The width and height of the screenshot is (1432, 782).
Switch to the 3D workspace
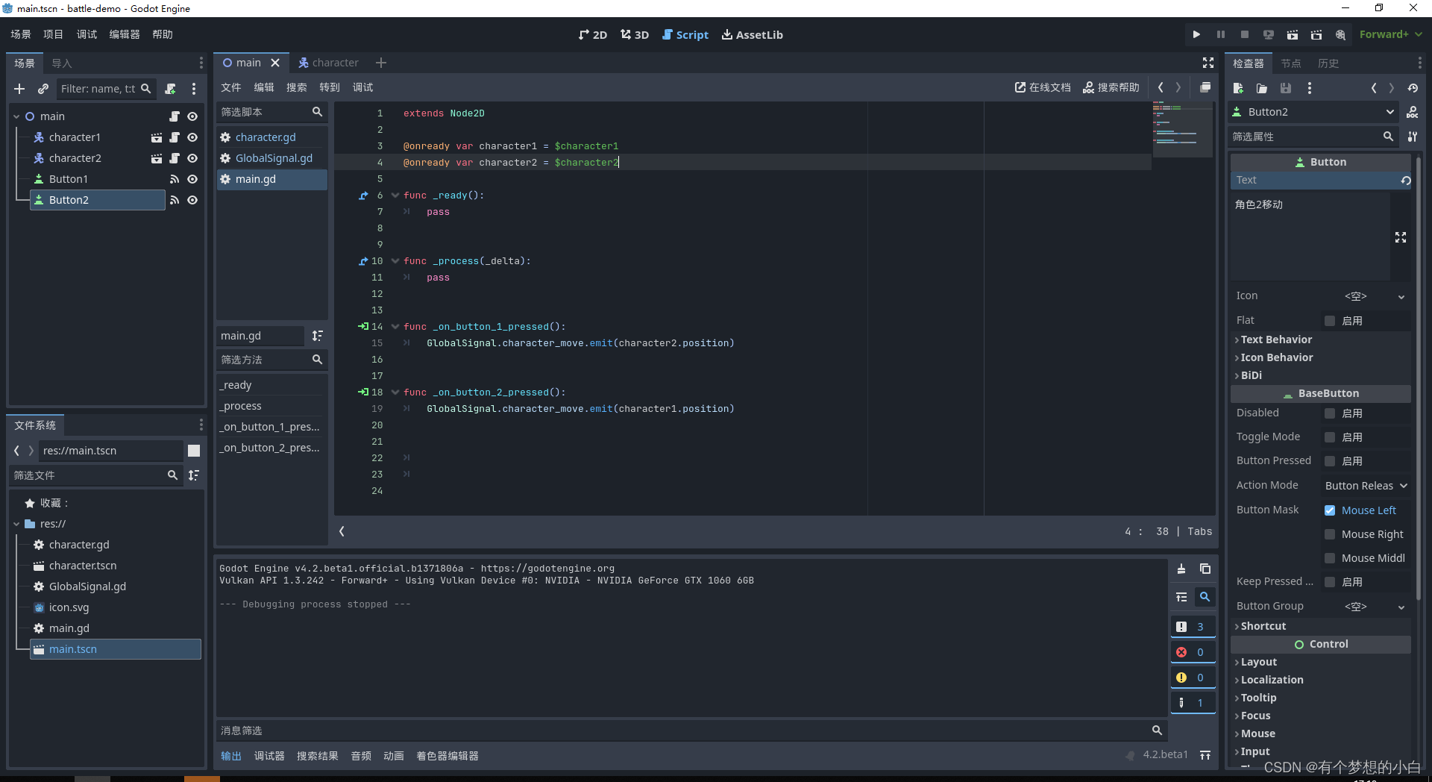coord(635,34)
